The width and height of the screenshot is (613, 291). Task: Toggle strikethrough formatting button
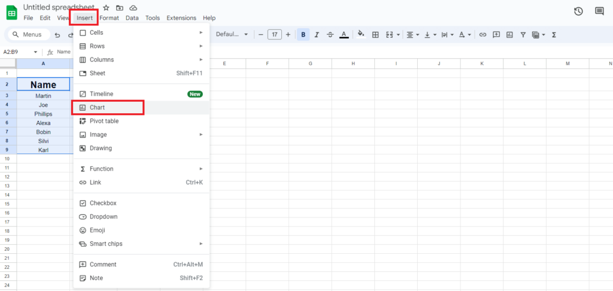point(330,35)
